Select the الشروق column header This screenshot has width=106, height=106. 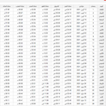tap(57, 6)
